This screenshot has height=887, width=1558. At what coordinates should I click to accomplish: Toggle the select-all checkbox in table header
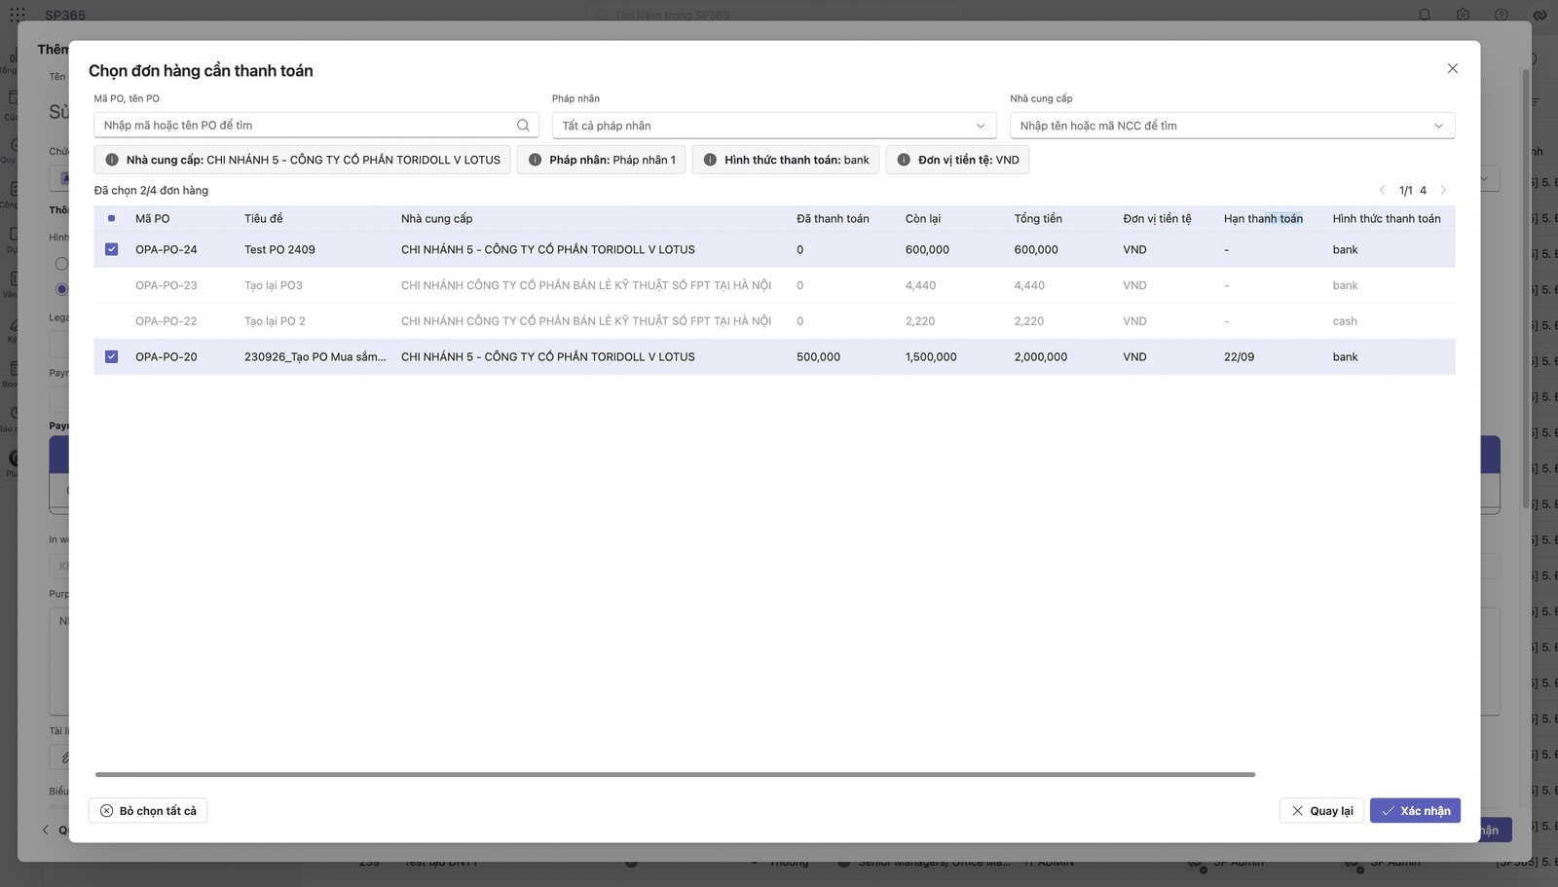(x=111, y=218)
